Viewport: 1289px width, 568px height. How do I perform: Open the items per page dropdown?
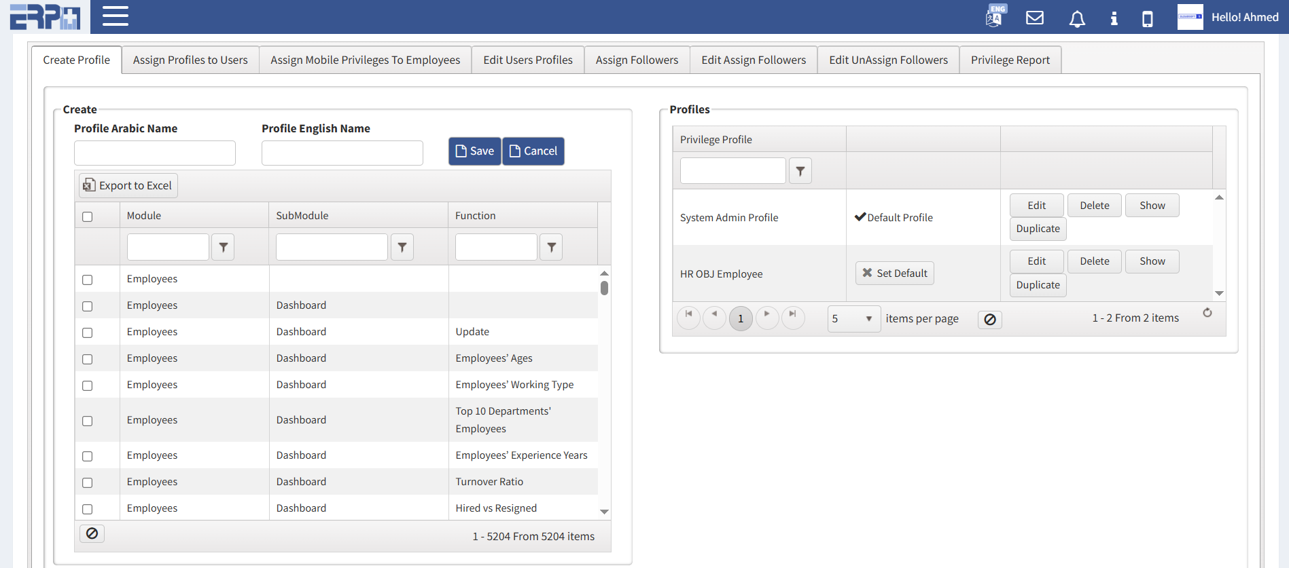[853, 319]
